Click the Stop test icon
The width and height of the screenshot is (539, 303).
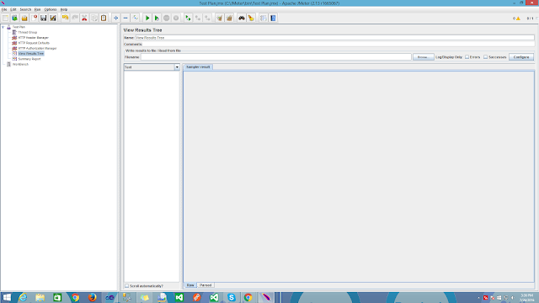pos(167,18)
